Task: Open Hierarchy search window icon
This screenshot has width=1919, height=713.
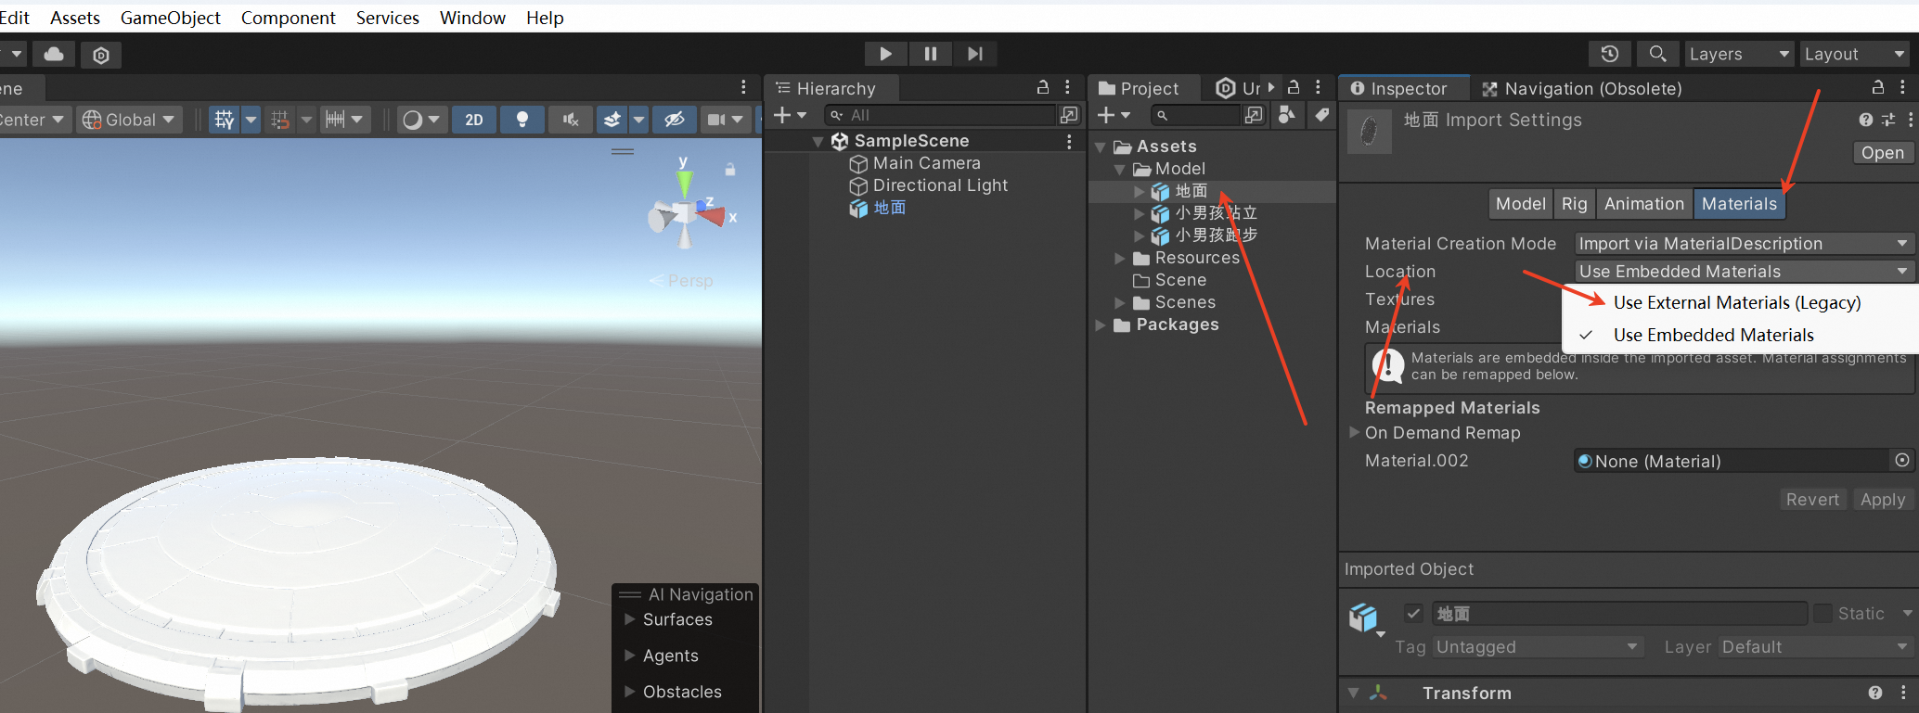Action: point(1069,115)
